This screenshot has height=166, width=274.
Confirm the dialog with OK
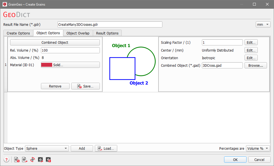pyautogui.click(x=235, y=160)
